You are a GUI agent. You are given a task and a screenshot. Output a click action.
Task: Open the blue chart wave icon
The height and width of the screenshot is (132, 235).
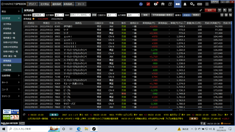pos(141,4)
